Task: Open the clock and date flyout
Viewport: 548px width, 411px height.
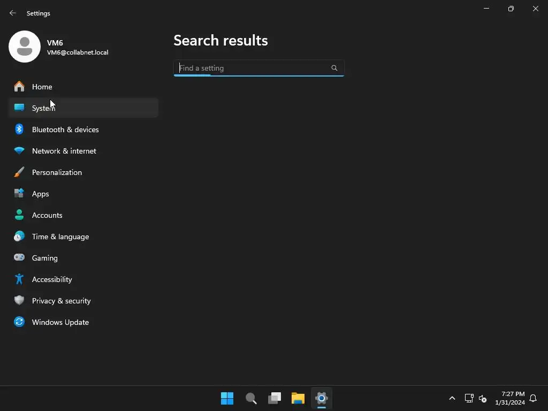Action: 510,398
